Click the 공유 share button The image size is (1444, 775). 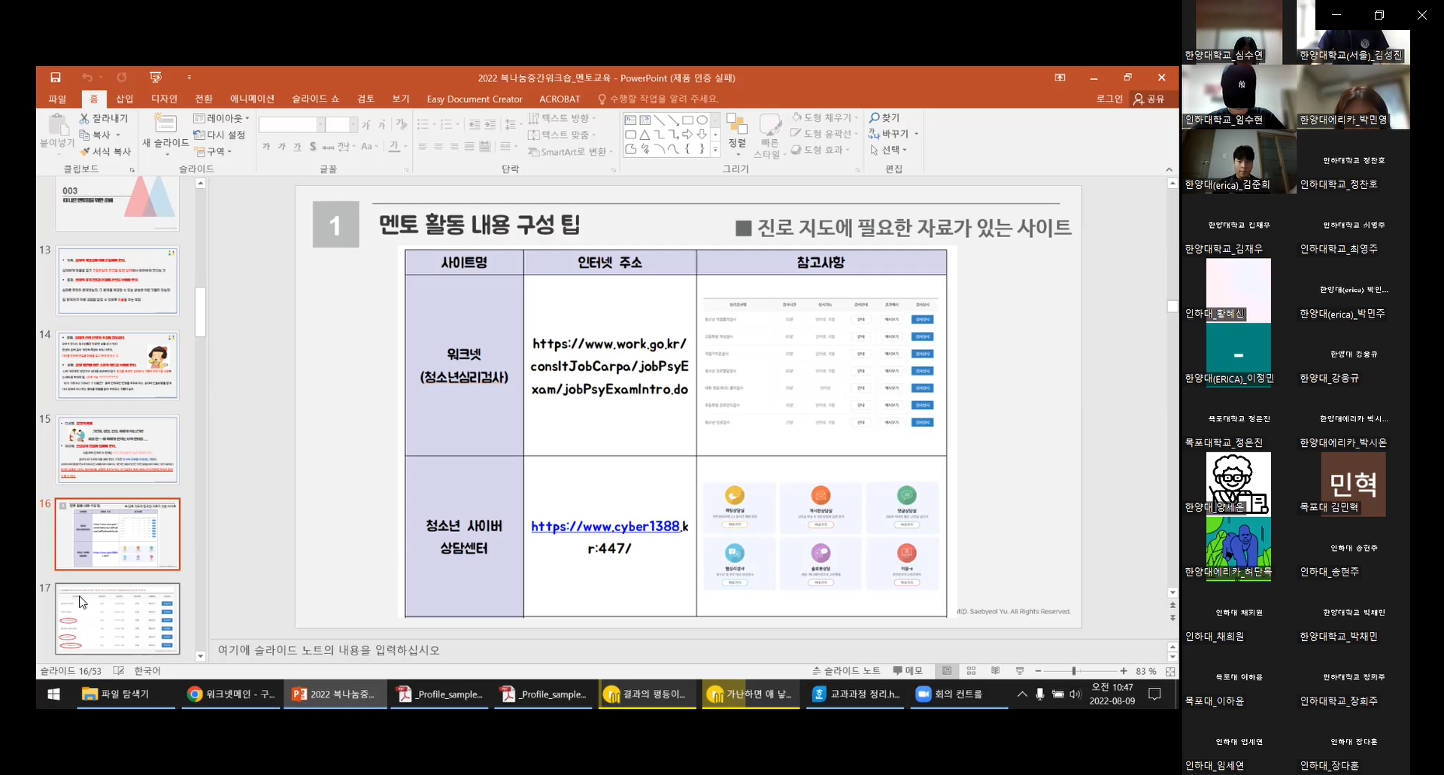pyautogui.click(x=1149, y=99)
